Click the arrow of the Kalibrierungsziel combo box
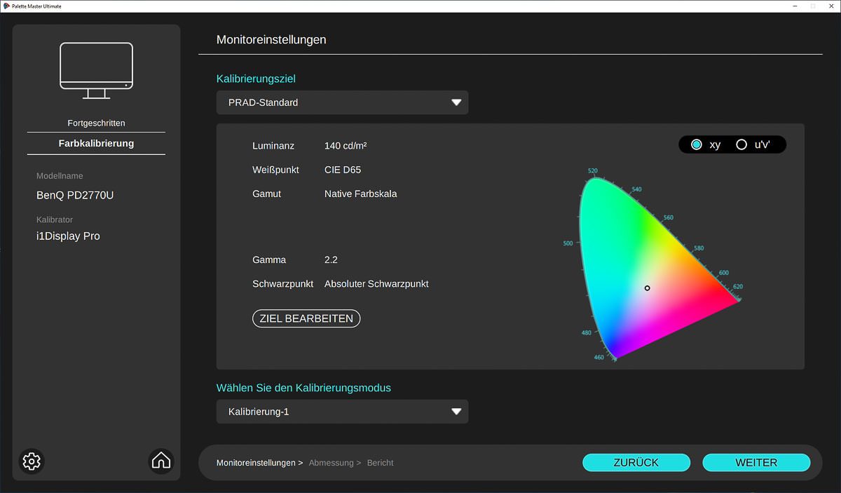The width and height of the screenshot is (841, 493). click(456, 102)
